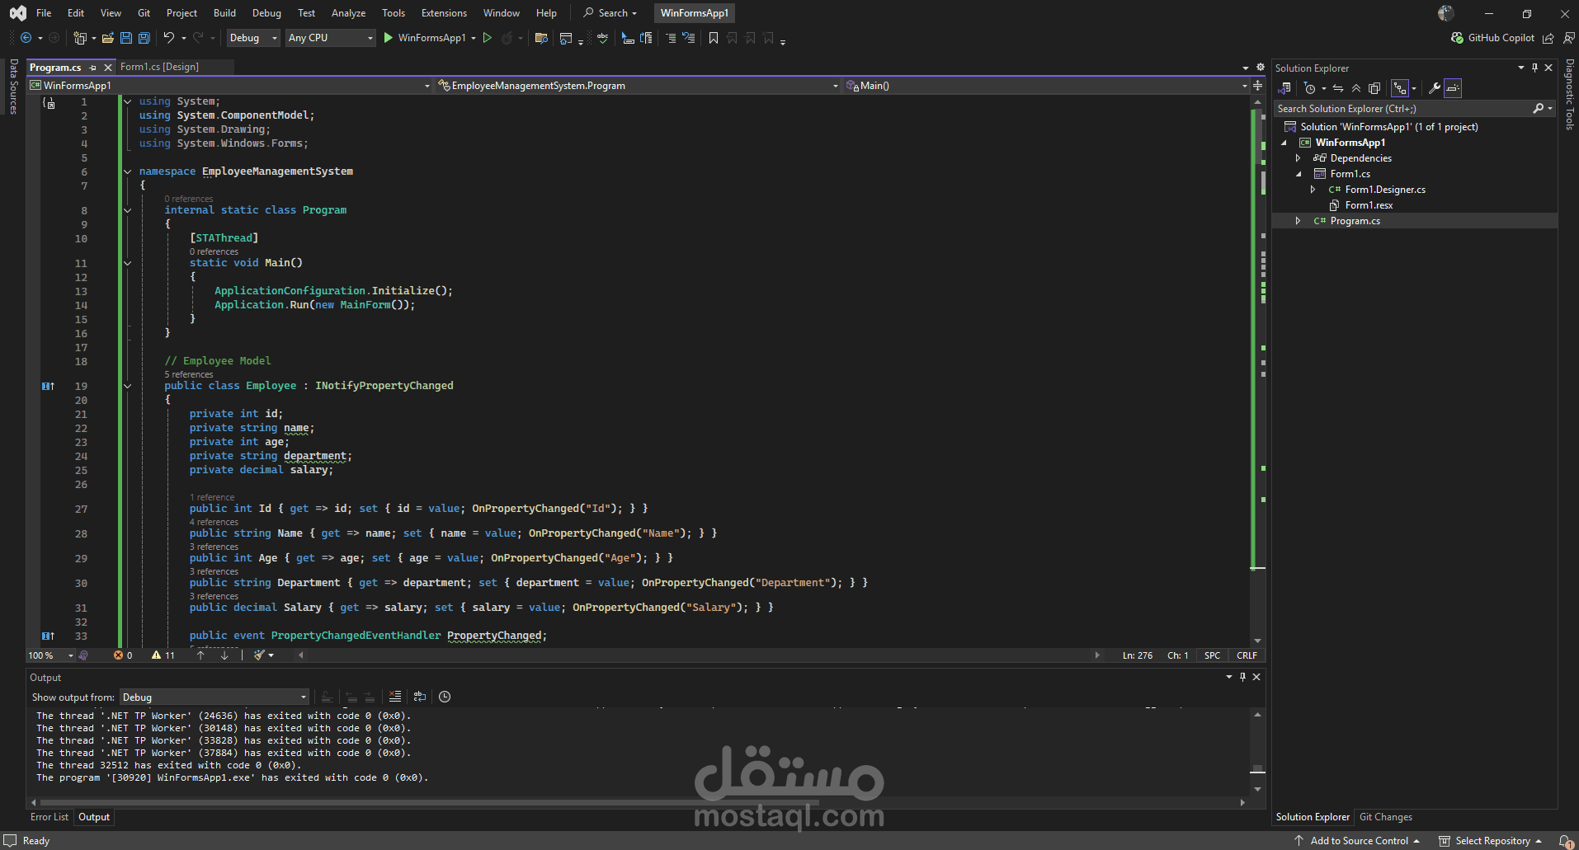Open Solution Explorer Properties wrench icon
The image size is (1579, 850).
click(x=1435, y=88)
